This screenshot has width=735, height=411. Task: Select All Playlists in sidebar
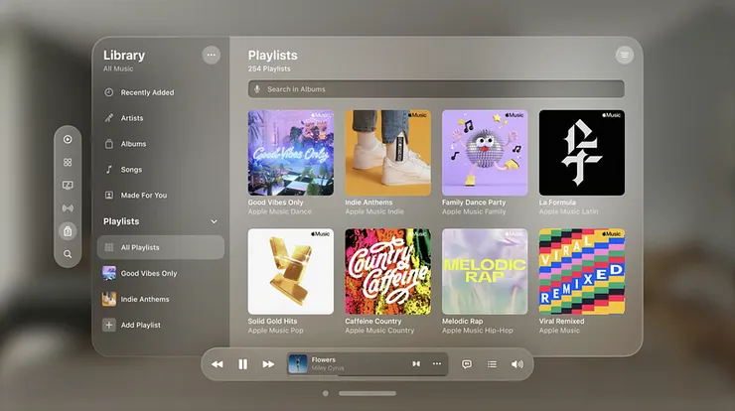[x=161, y=247]
